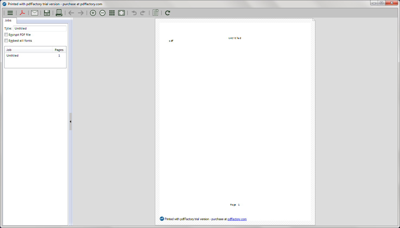Viewport: 400px width, 228px height.
Task: Click the Title input field
Action: [40, 28]
